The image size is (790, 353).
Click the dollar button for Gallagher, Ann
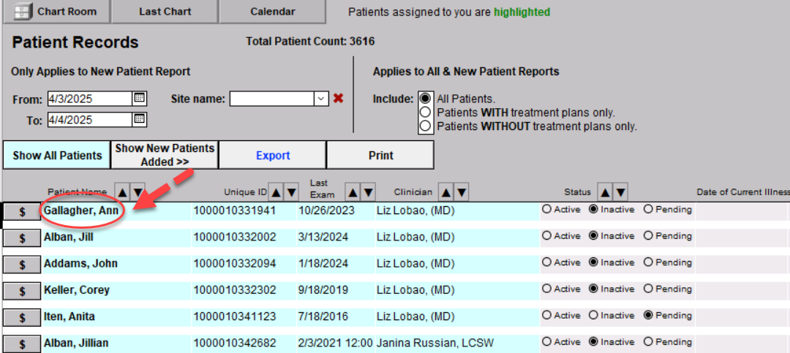click(22, 210)
